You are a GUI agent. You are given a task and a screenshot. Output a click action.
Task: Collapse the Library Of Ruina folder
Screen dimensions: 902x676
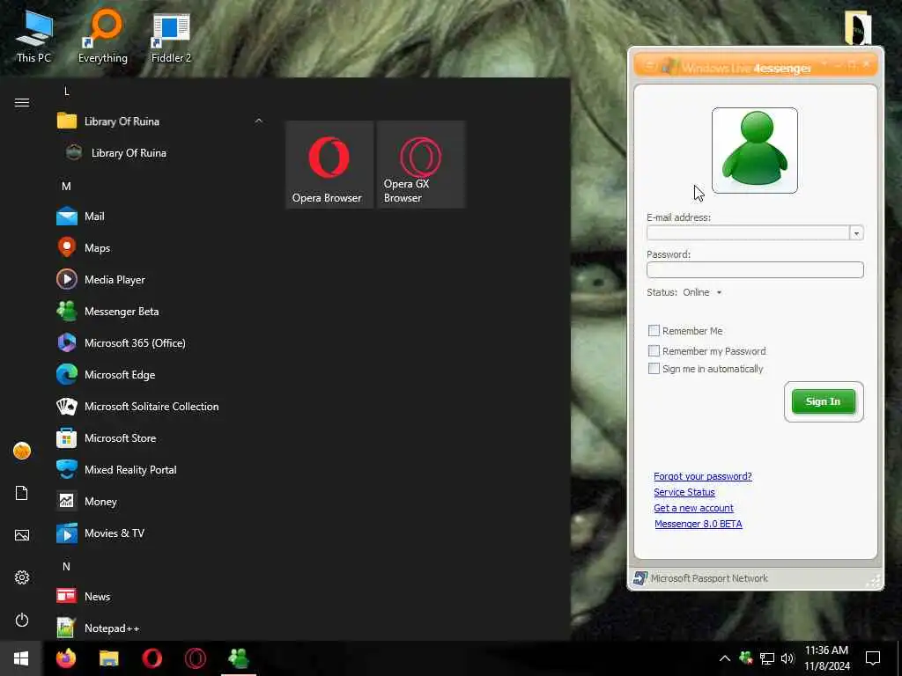(x=259, y=121)
